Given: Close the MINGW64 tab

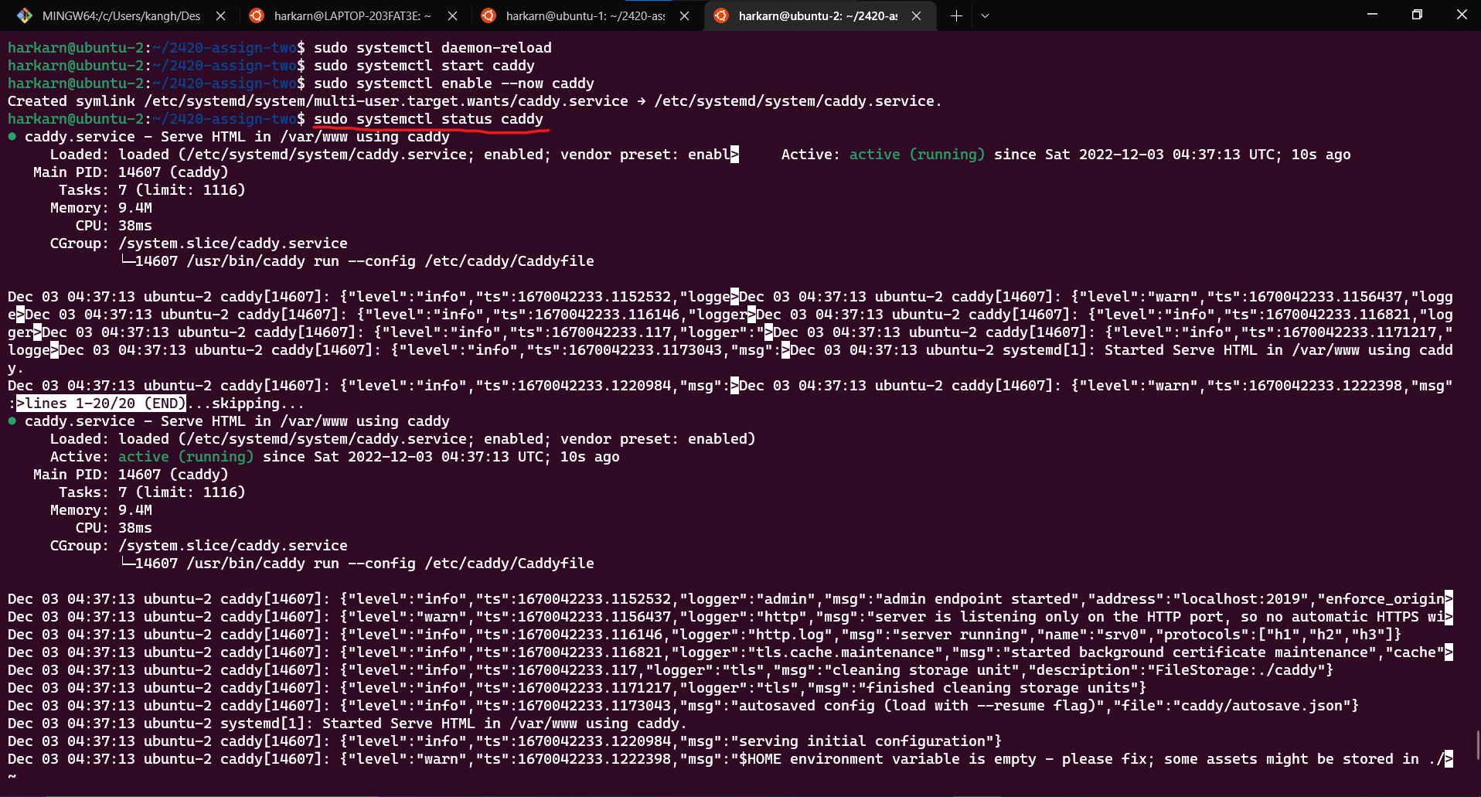Looking at the screenshot, I should [220, 15].
